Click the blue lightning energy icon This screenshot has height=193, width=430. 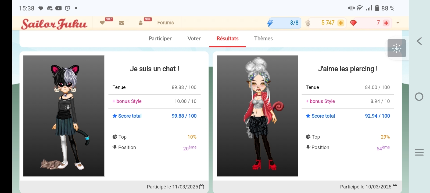[270, 23]
